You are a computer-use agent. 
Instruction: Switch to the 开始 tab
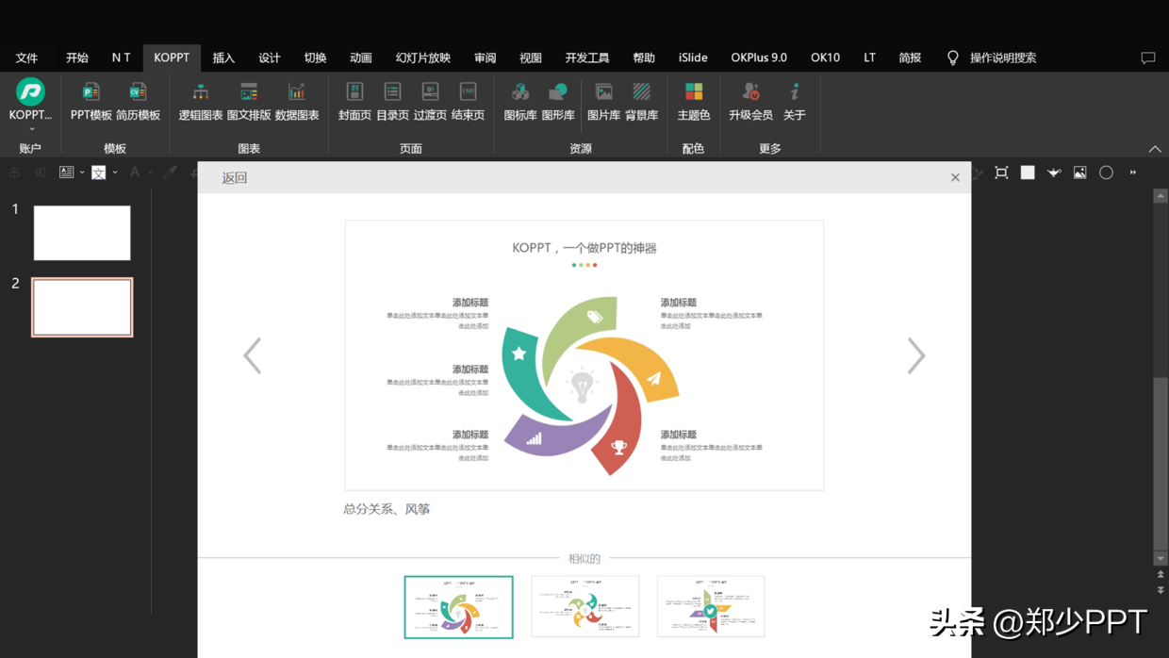77,58
